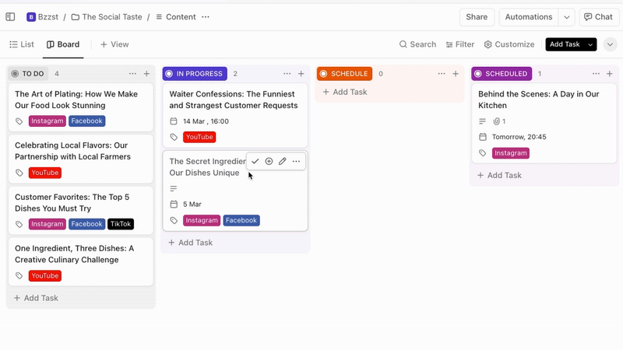Toggle the TO DO status badge

28,74
